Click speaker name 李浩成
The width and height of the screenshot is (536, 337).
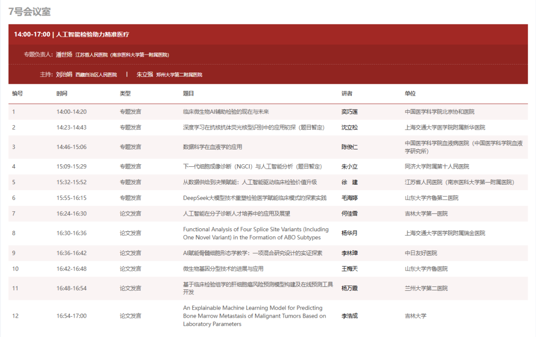(x=350, y=316)
